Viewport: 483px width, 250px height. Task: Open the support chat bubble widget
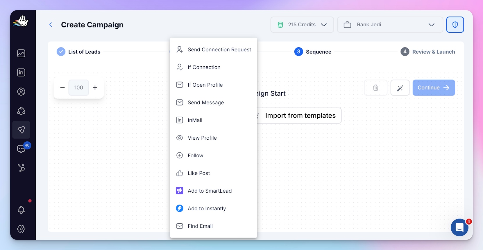[x=459, y=227]
